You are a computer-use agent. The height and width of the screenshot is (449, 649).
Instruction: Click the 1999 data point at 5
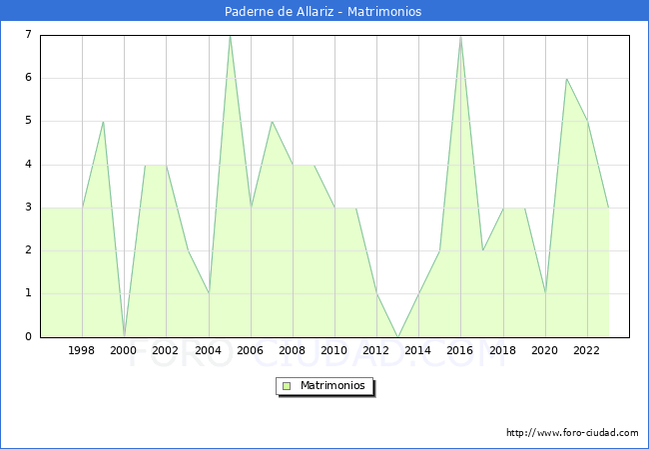pyautogui.click(x=103, y=122)
